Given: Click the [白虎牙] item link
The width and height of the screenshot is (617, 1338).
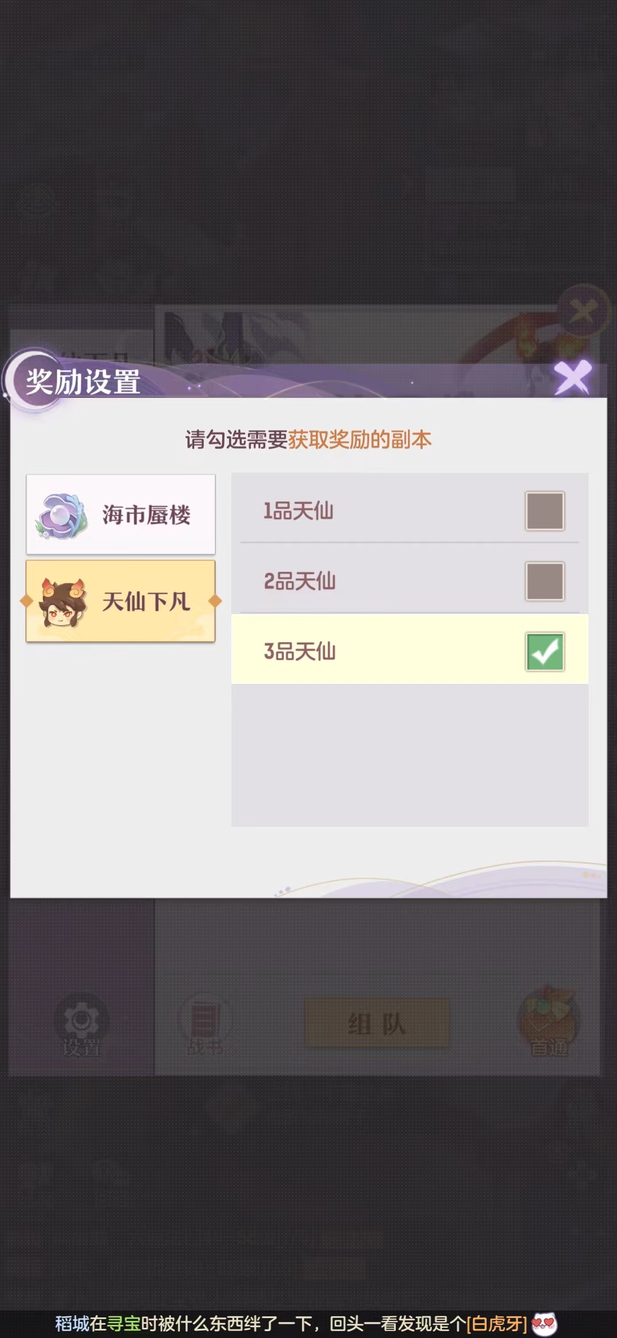Looking at the screenshot, I should click(496, 1323).
